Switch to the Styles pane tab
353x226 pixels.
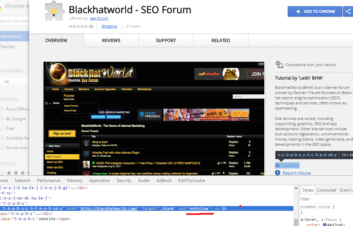[x=308, y=190]
